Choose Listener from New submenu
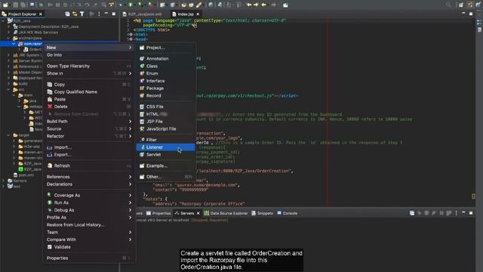Screen dimensions: 483x272 coord(165,147)
